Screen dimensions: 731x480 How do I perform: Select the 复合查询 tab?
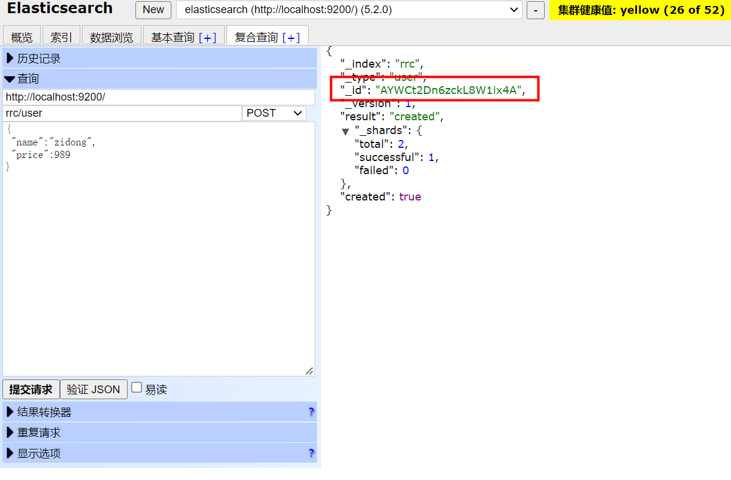(256, 37)
